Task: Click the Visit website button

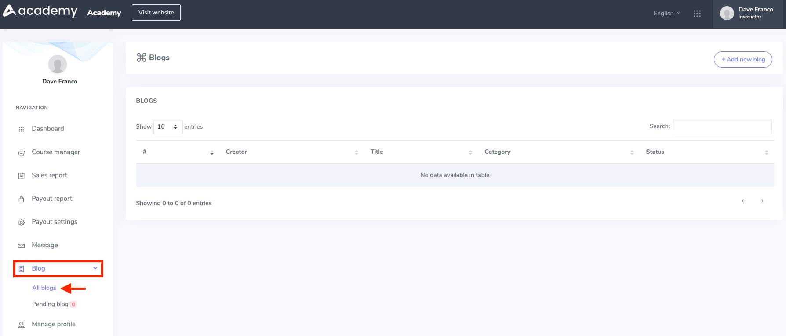Action: pos(156,12)
